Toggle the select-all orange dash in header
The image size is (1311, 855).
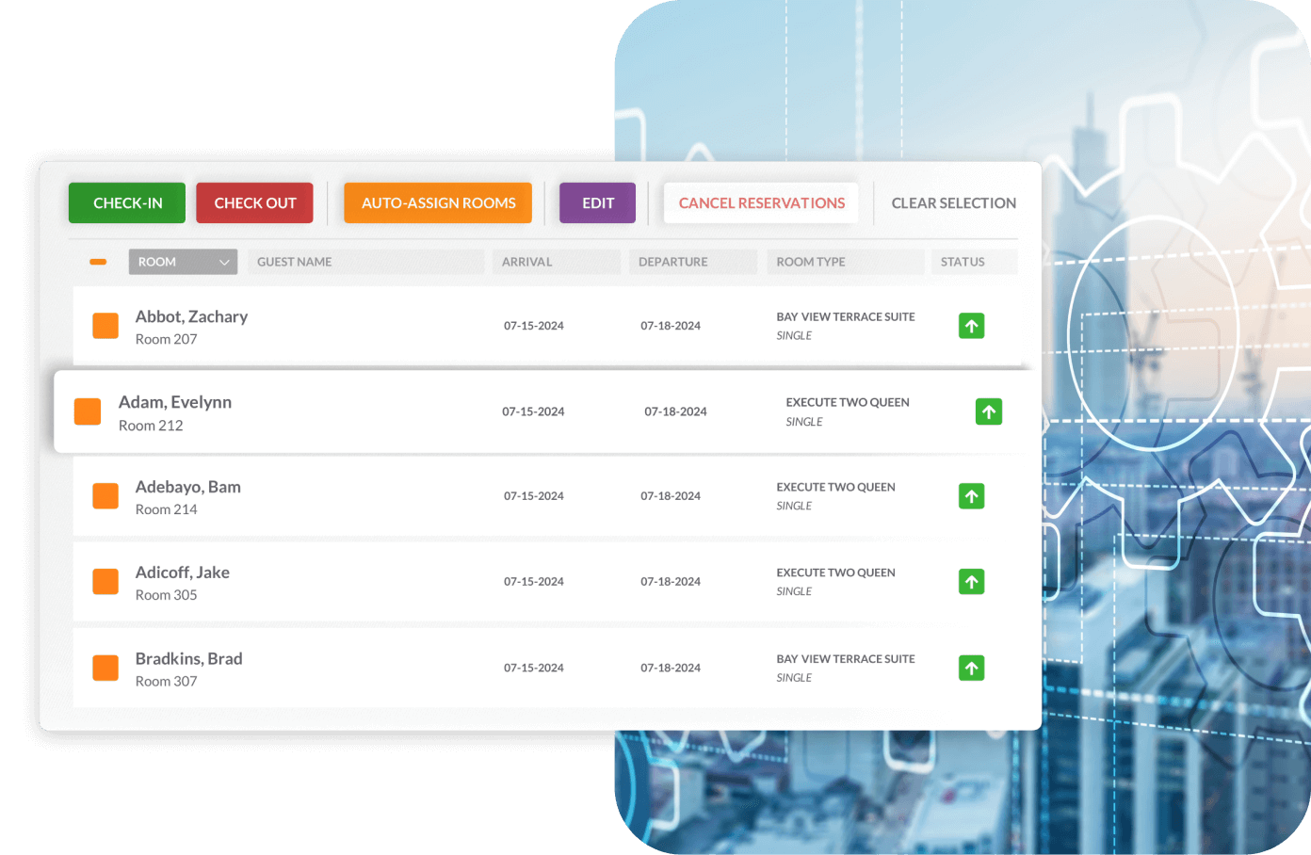point(98,262)
